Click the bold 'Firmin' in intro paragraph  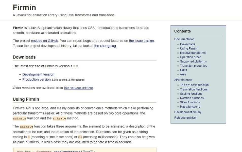[x=18, y=28]
